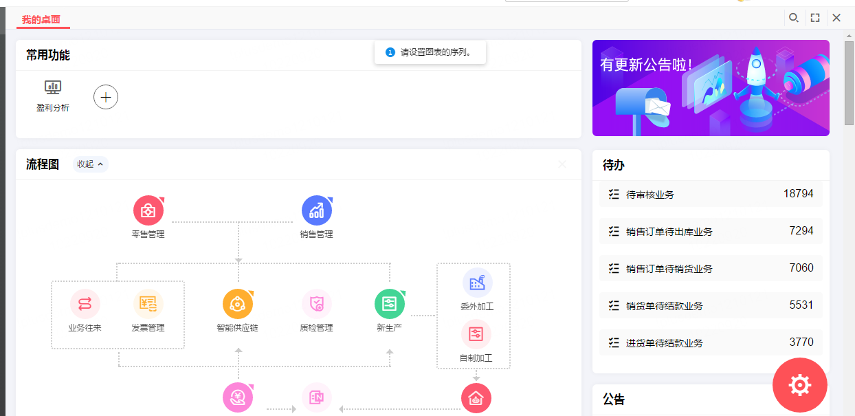Viewport: 855px width, 416px height.
Task: Click the list icon beside 销货单待结款业务
Action: (x=614, y=306)
